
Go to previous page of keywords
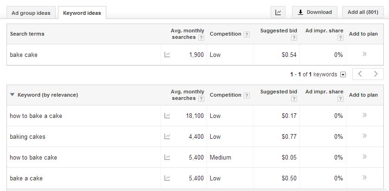pos(360,74)
